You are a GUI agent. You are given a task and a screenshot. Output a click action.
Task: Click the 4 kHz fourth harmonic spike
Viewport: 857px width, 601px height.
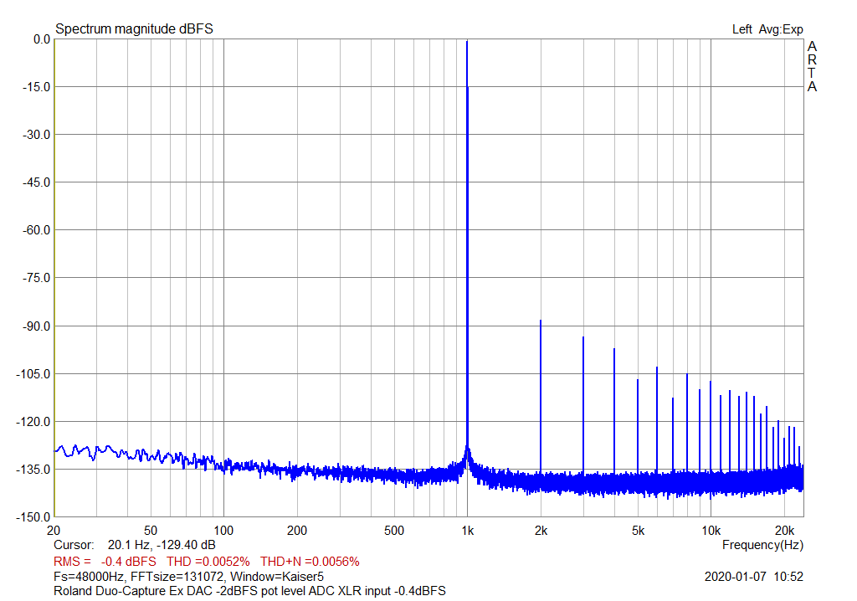tap(614, 411)
